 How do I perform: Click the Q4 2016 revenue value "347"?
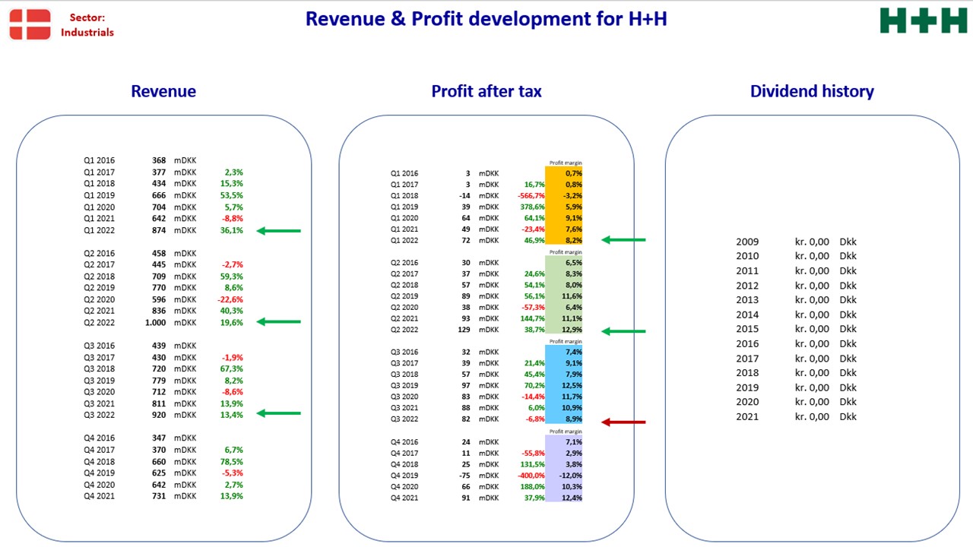pos(158,438)
